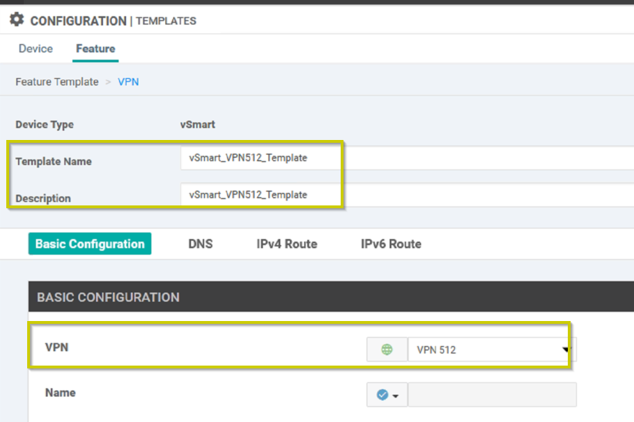Click the BASIC CONFIGURATION section header
Screen dimensions: 634x422
click(x=331, y=297)
